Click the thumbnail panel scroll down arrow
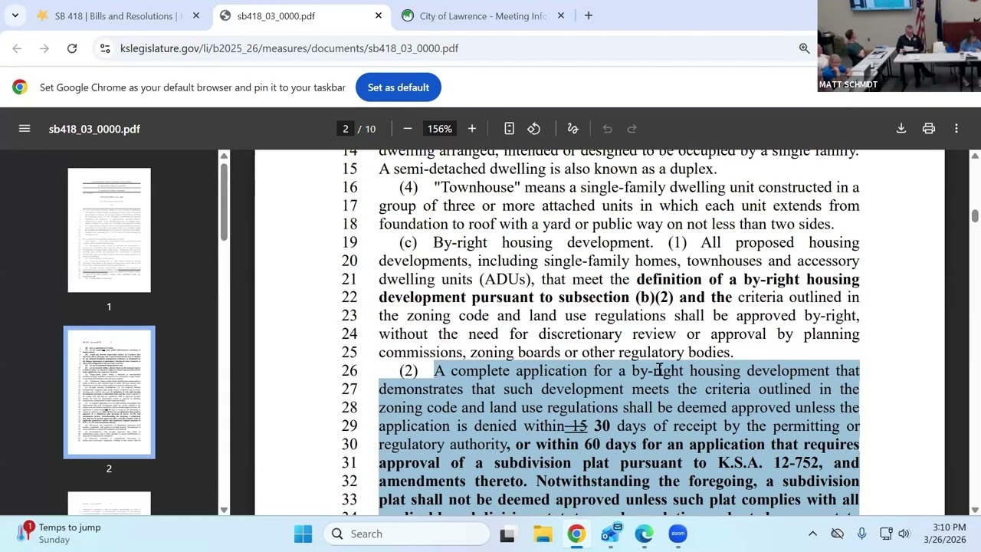981x552 pixels. click(x=224, y=510)
